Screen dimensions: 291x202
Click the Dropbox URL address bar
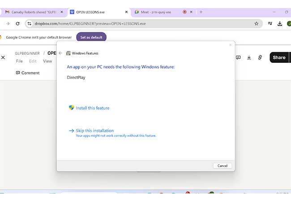click(143, 24)
